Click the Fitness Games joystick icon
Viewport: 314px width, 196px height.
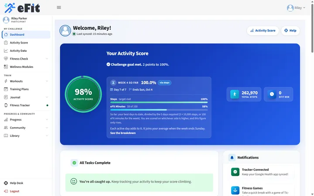(x=235, y=190)
